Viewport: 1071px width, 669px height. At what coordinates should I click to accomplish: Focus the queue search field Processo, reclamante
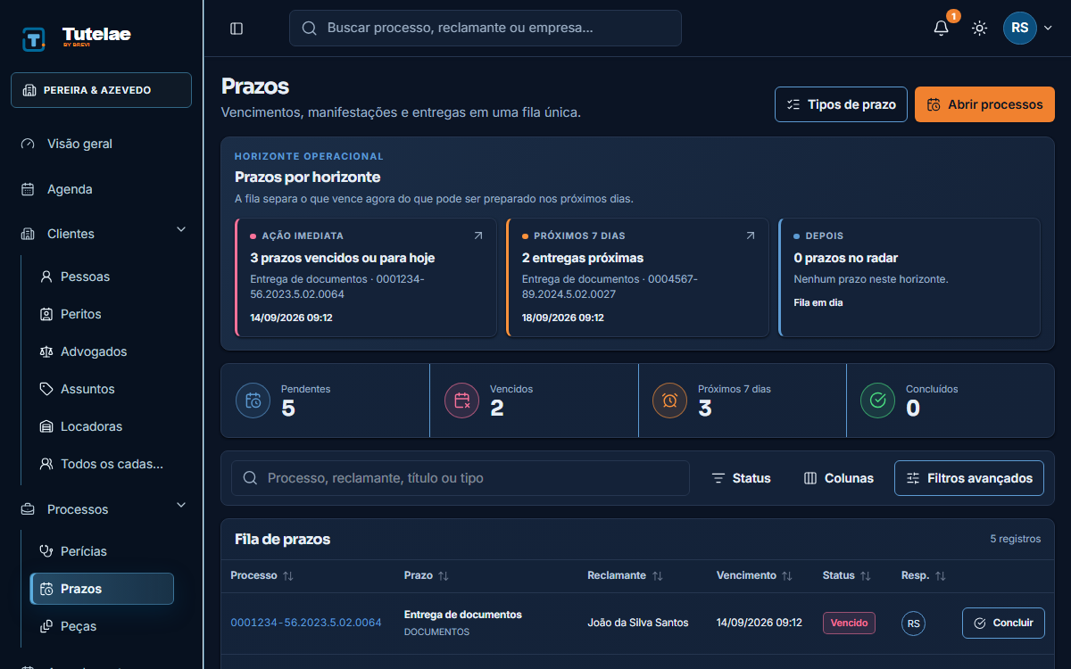click(461, 478)
